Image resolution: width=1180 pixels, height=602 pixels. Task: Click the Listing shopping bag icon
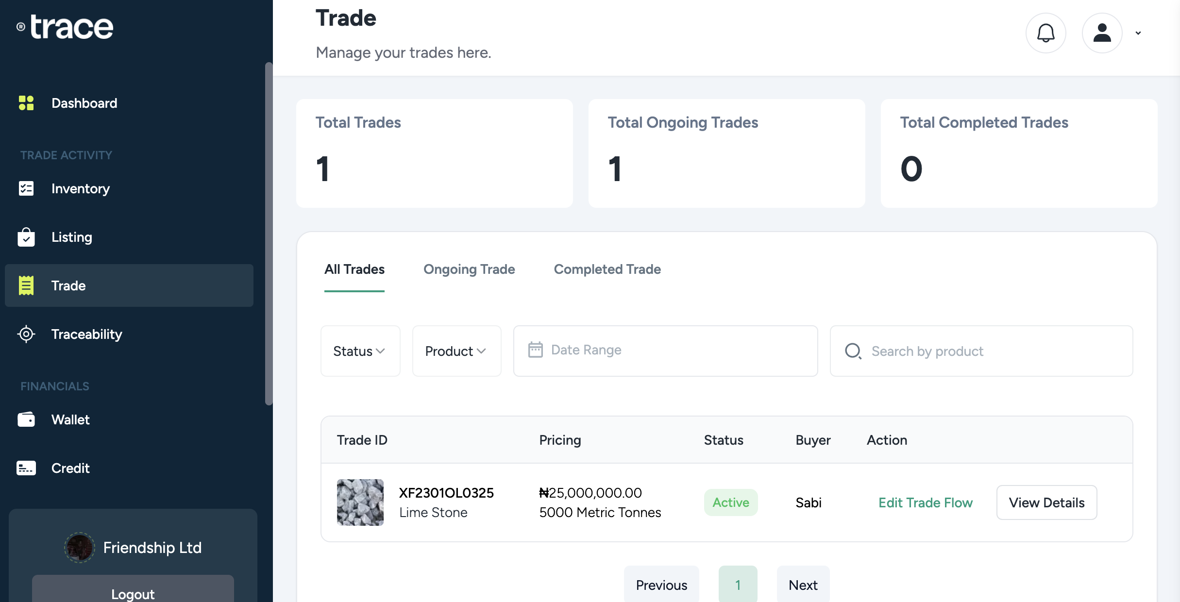tap(26, 237)
